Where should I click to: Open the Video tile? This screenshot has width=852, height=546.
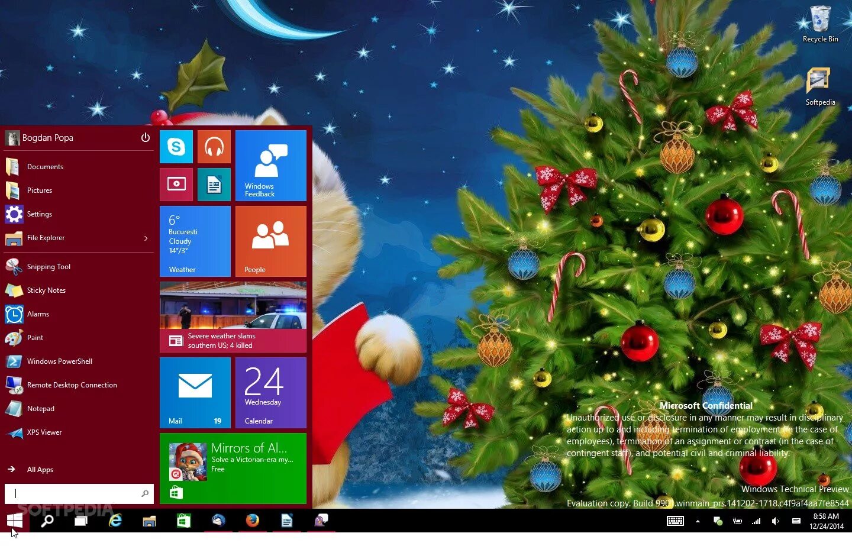click(176, 185)
